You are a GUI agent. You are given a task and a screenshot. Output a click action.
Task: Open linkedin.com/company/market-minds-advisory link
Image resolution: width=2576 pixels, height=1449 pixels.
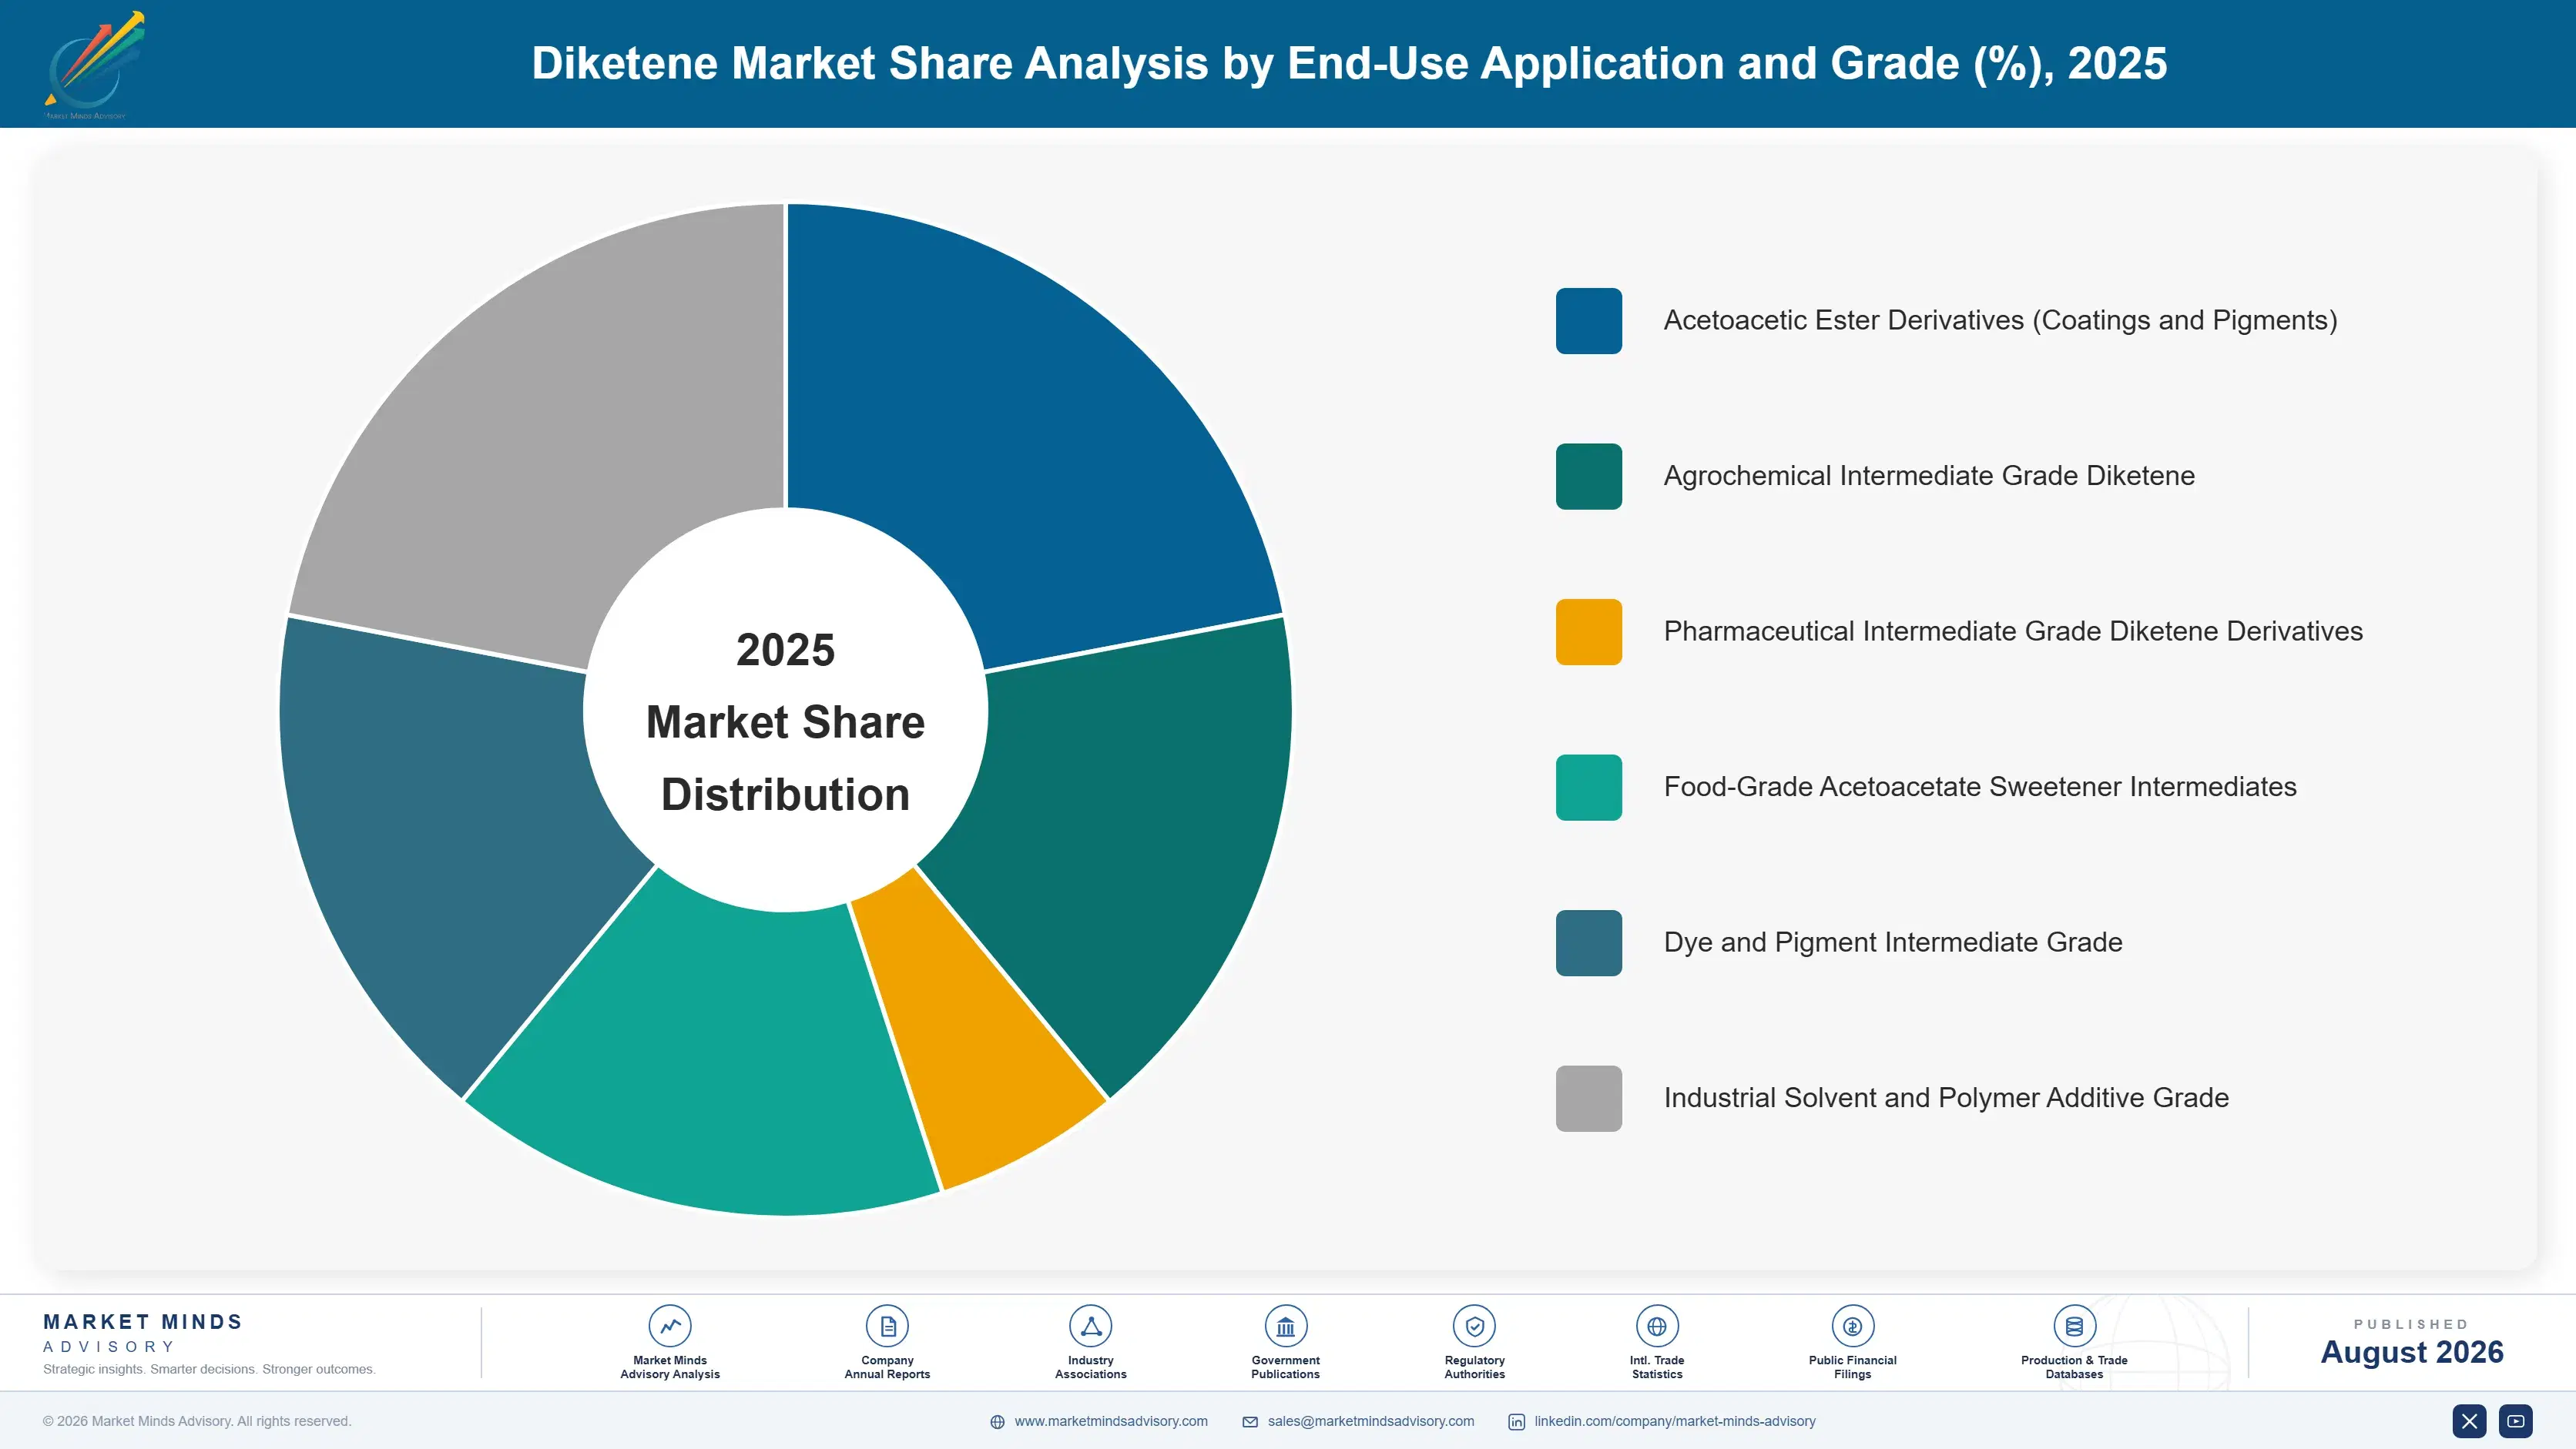point(1675,1421)
